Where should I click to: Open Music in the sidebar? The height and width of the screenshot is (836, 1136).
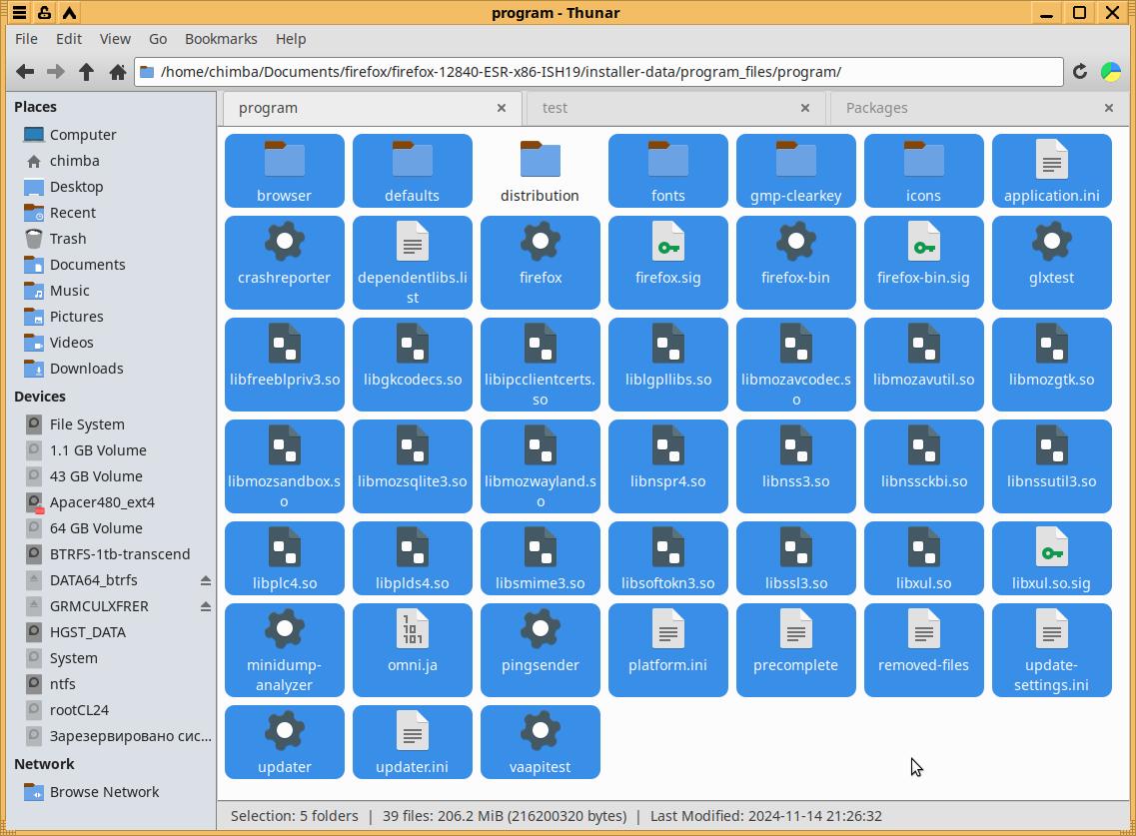(111, 291)
